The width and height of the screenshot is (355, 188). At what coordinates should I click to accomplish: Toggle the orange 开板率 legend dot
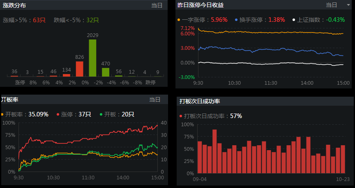pos(2,114)
